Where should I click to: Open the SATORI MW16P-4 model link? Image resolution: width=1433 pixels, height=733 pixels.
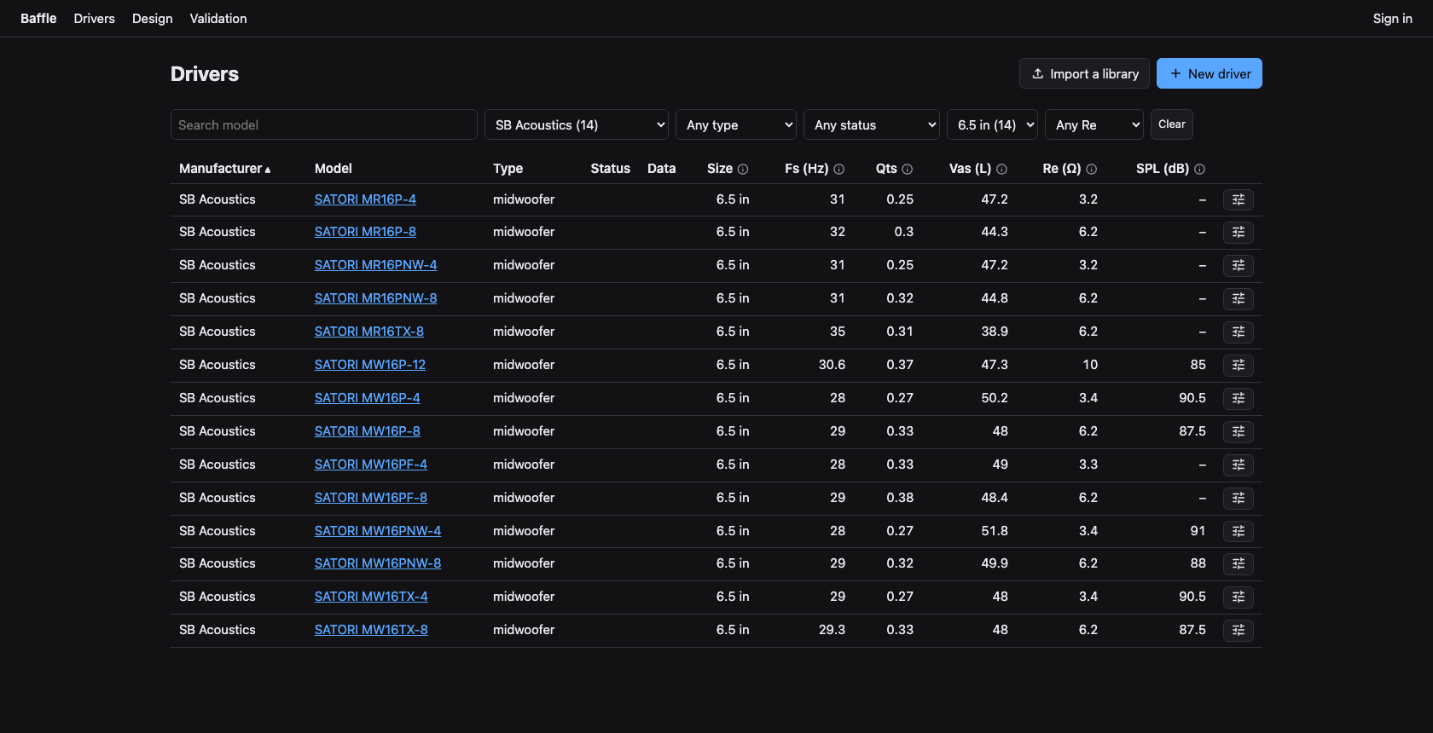pyautogui.click(x=368, y=398)
